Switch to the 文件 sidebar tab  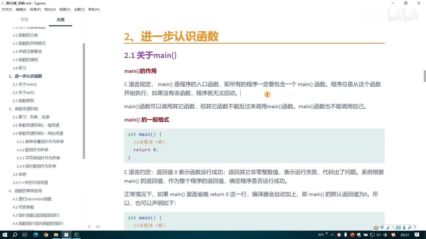pos(24,20)
